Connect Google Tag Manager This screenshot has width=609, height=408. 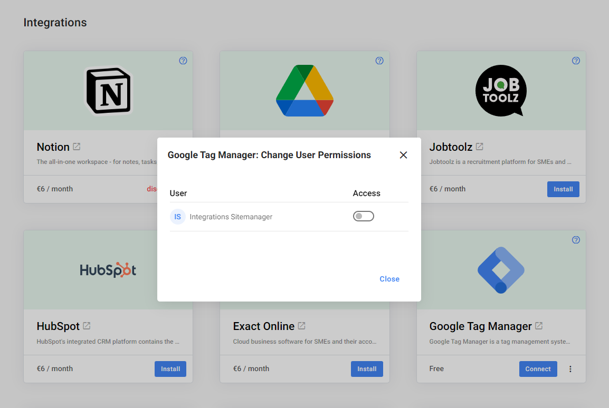[538, 369]
